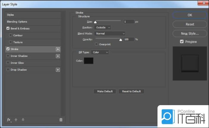Delete effect using the trash icon
The width and height of the screenshot is (209, 128).
tap(61, 120)
